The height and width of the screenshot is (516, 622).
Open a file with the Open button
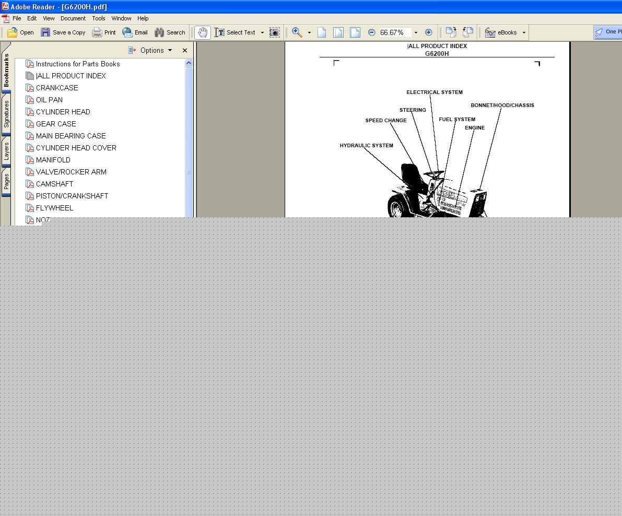click(x=20, y=32)
